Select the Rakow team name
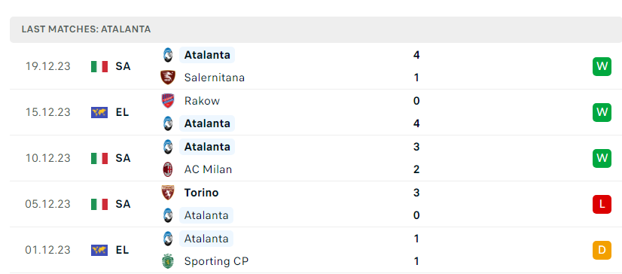The height and width of the screenshot is (274, 622). 202,101
